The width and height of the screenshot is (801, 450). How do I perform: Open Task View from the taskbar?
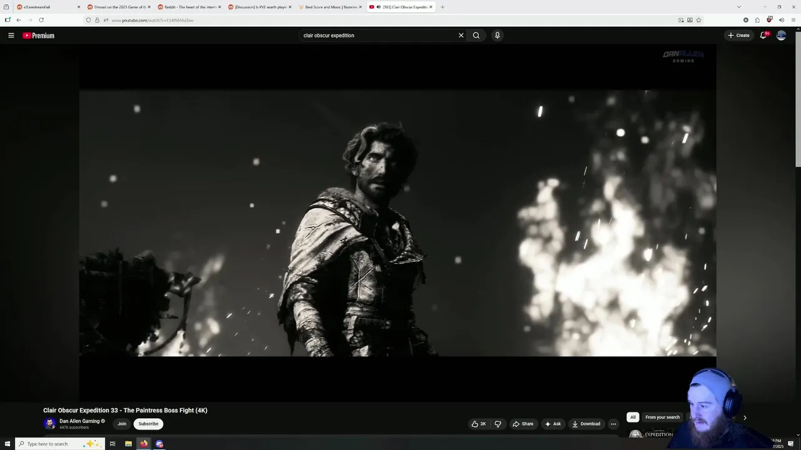(113, 444)
